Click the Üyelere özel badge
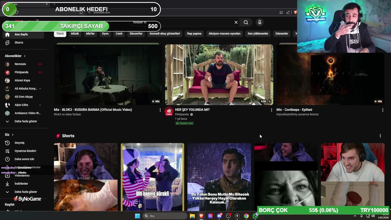Image resolution: width=391 pixels, height=220 pixels. coord(185,123)
